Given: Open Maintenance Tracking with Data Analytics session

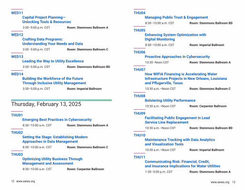Looking at the screenshot, I should 180,142.
